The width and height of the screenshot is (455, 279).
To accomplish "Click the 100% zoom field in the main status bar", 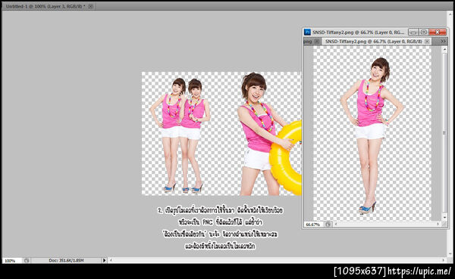I will [11, 261].
